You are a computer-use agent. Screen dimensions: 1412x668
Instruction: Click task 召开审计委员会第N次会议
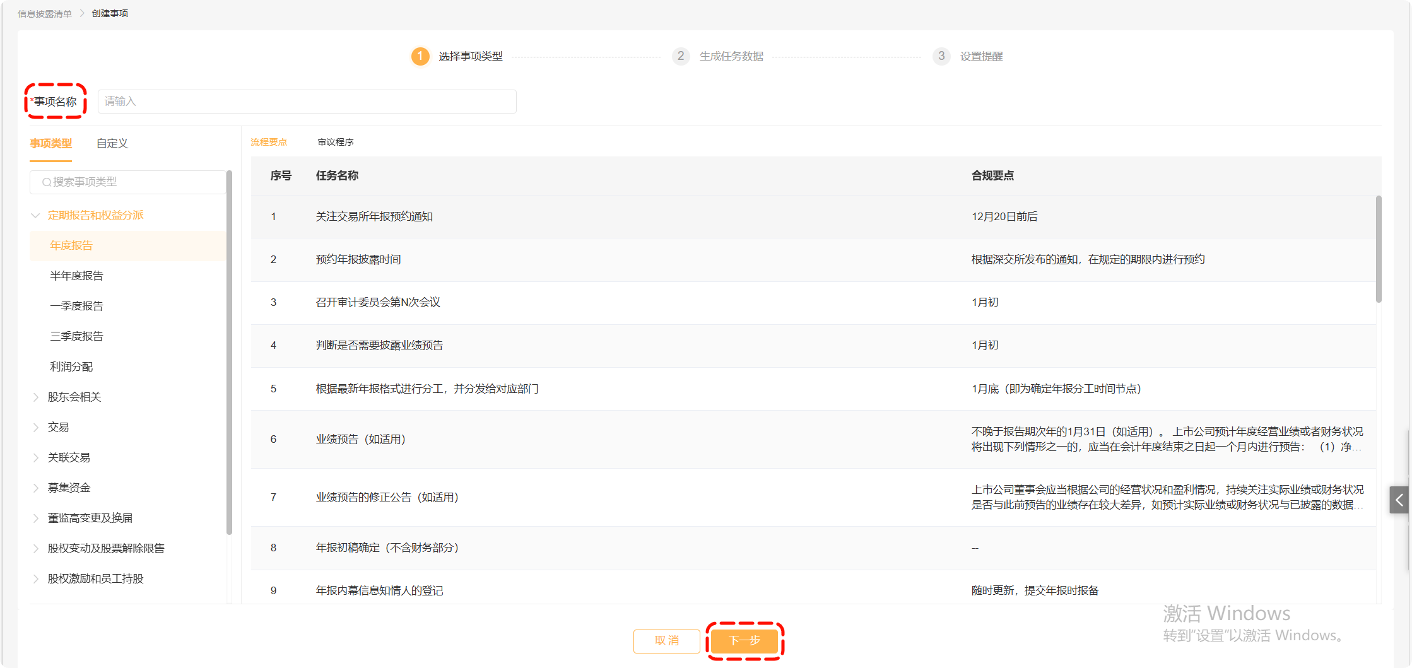click(378, 303)
